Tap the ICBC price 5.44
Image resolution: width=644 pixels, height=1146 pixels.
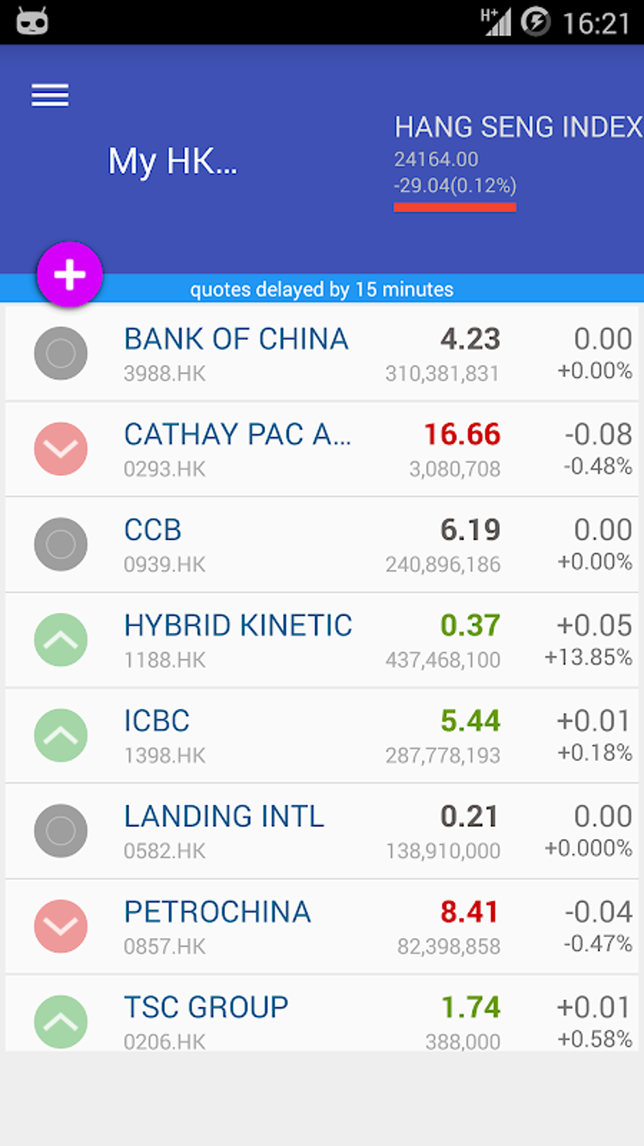(470, 721)
